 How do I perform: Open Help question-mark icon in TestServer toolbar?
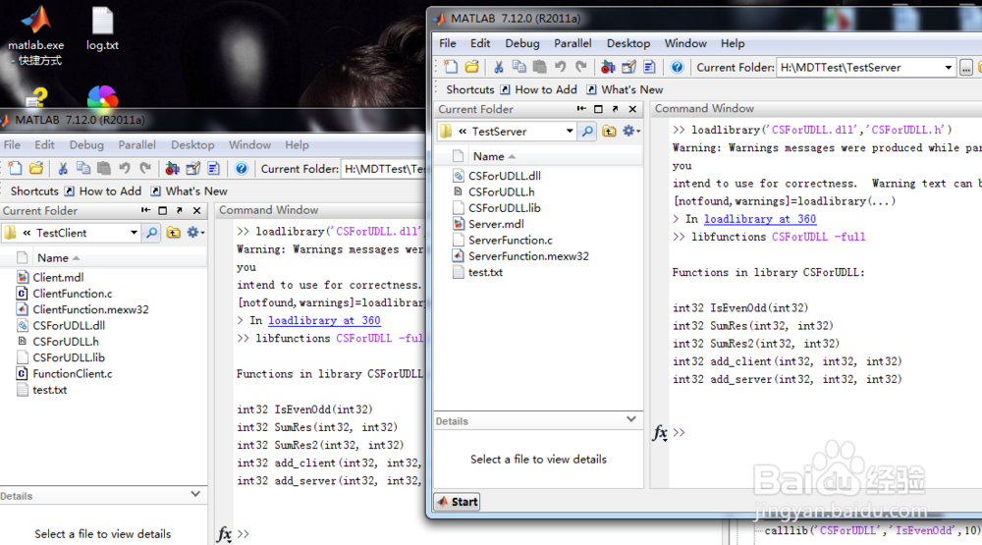(677, 67)
